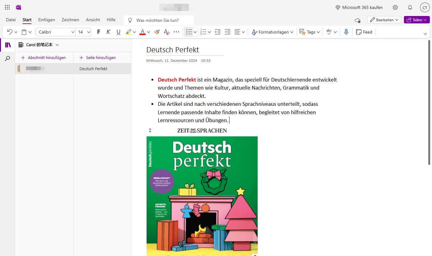Click the clipboard Paste icon
This screenshot has height=256, width=432.
pos(24,32)
